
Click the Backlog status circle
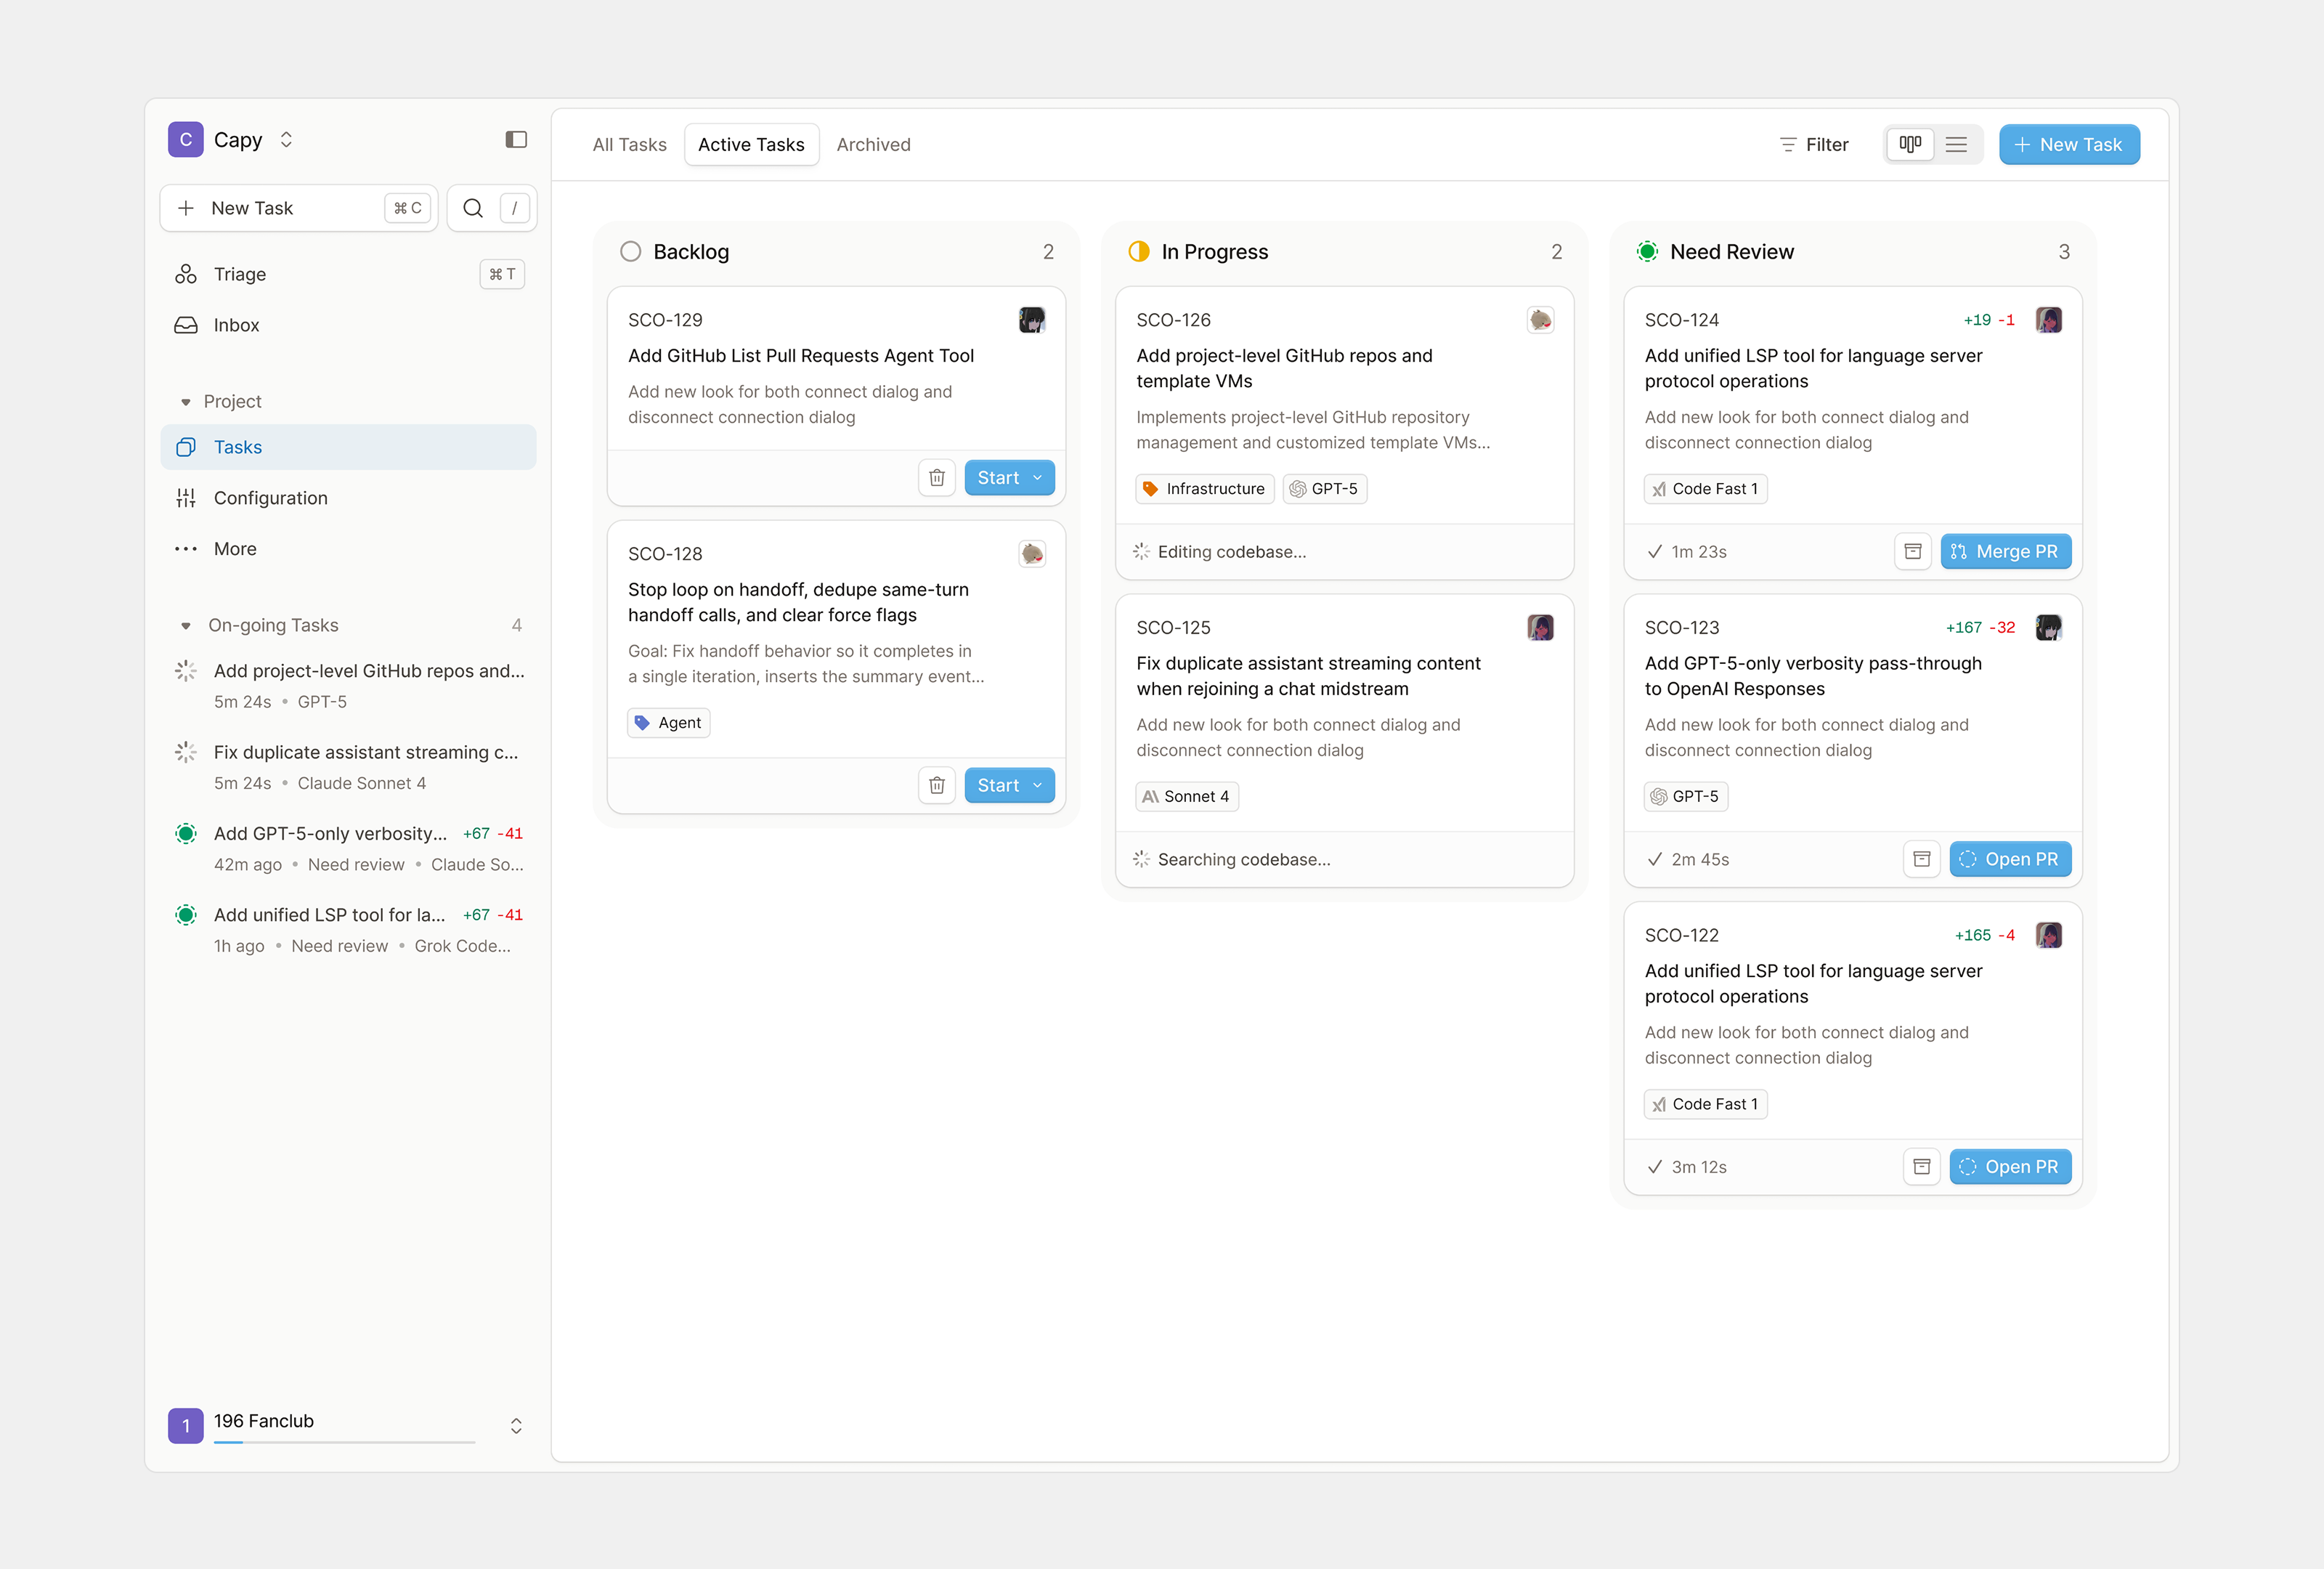[x=630, y=252]
